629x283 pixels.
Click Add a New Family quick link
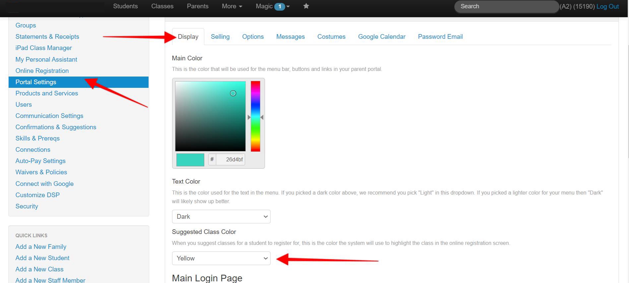click(41, 247)
